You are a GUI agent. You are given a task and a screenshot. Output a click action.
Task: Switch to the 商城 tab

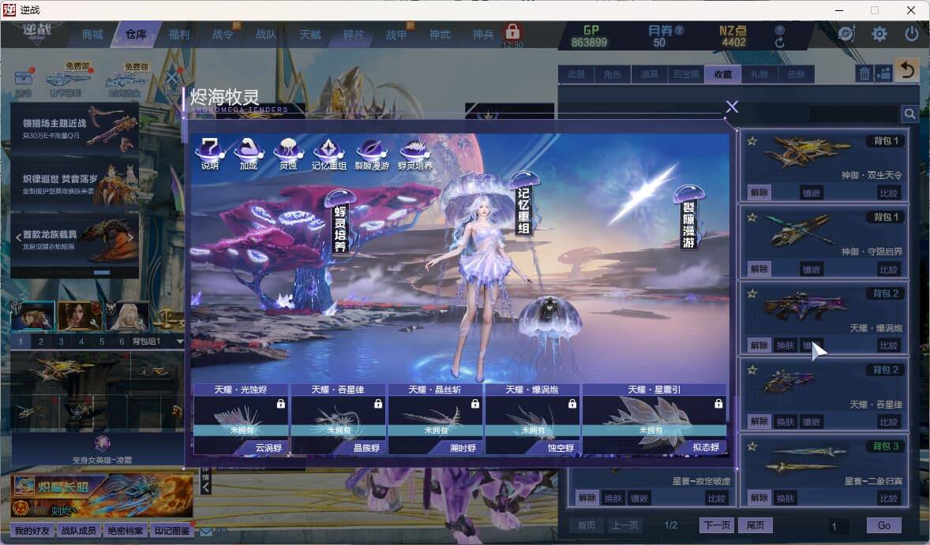(92, 35)
